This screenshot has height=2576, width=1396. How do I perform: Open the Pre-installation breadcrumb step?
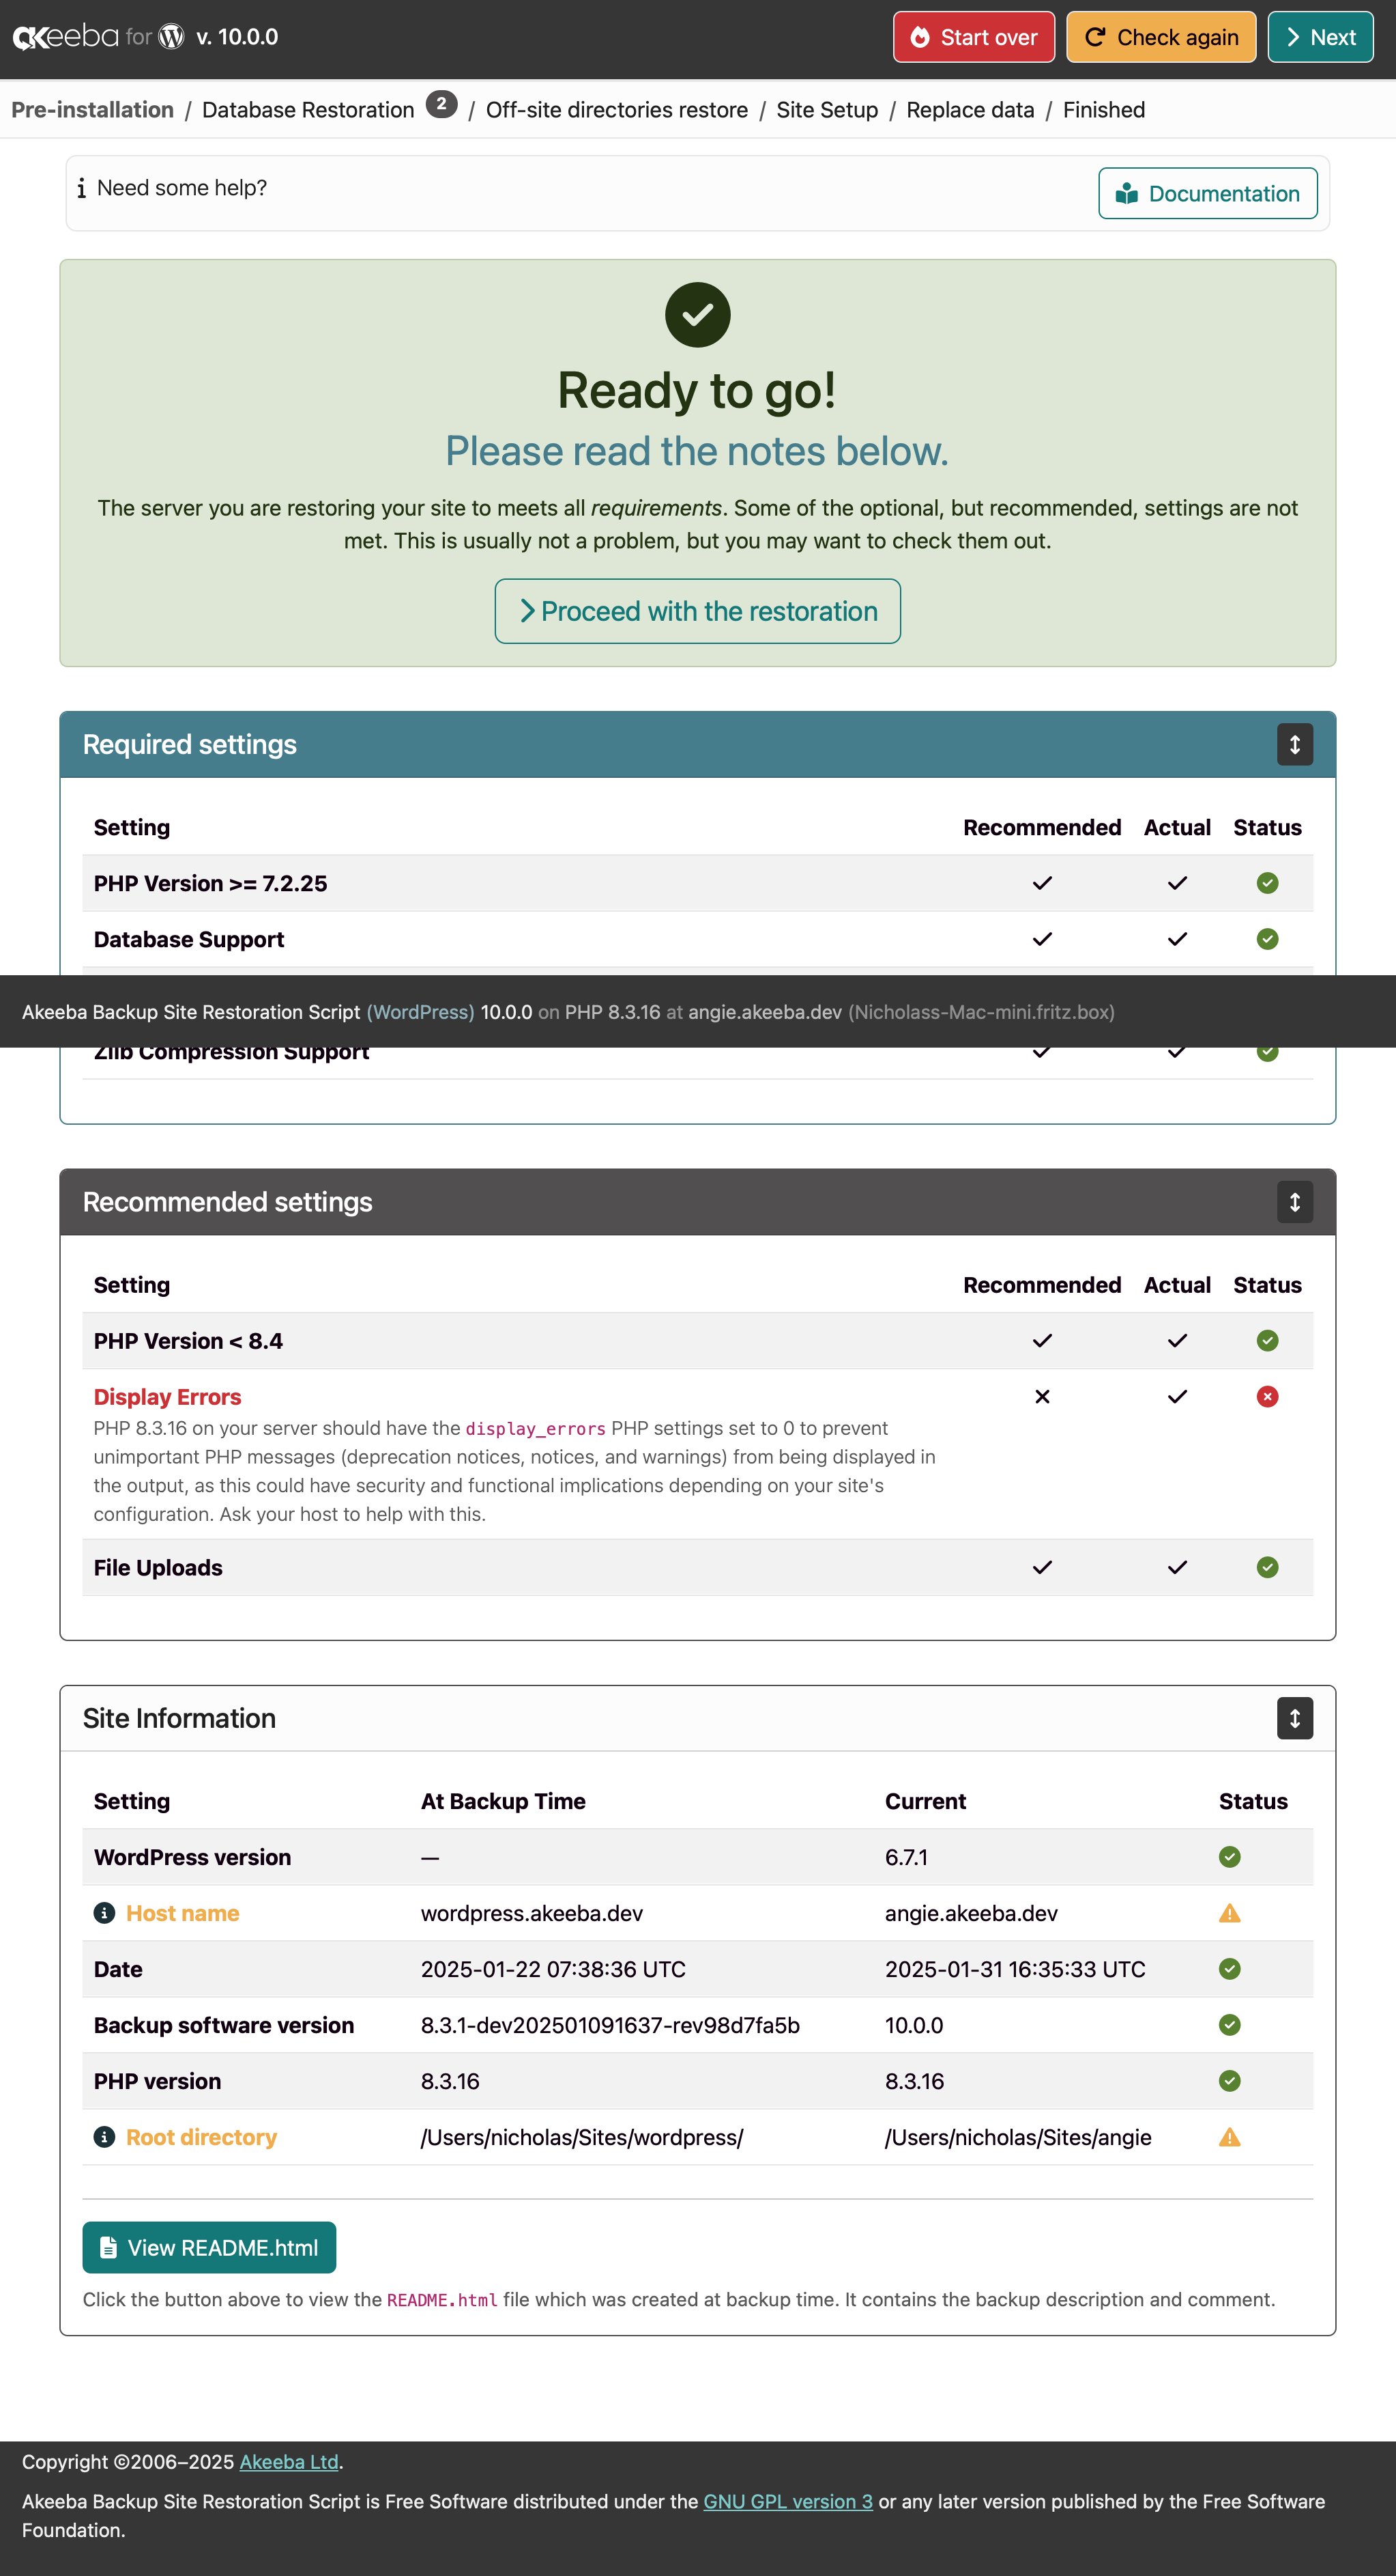point(93,110)
